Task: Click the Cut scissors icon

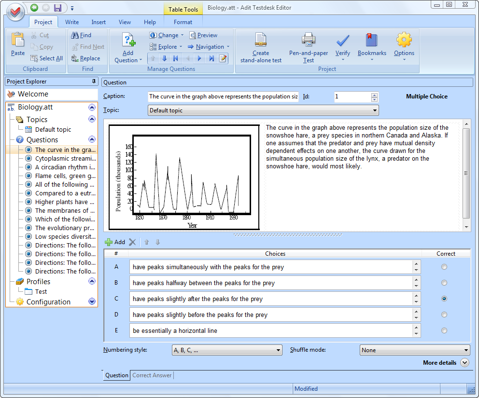Action: (34, 35)
